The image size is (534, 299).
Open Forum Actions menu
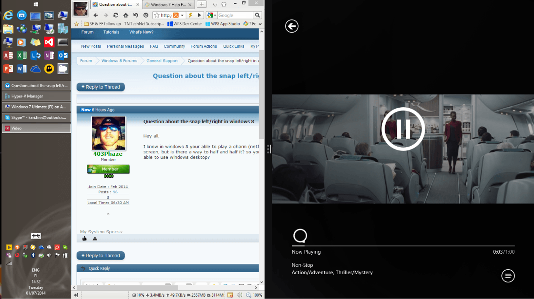click(x=204, y=46)
